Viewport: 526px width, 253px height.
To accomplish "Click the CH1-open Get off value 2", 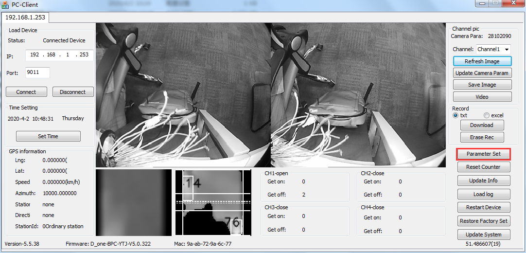I will (303, 195).
